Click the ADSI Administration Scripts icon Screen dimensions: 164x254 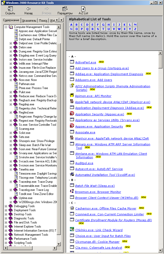72,86
